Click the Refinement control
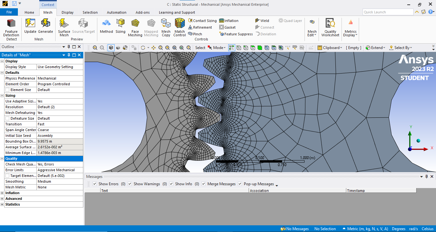This screenshot has width=436, height=232. pos(200,27)
